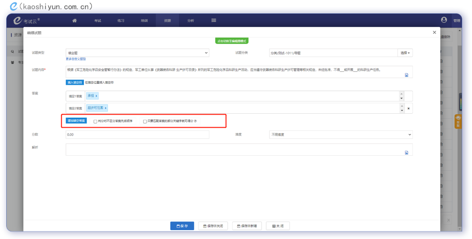Go to the 分析 navigation tab
472x239 pixels.
click(190, 21)
